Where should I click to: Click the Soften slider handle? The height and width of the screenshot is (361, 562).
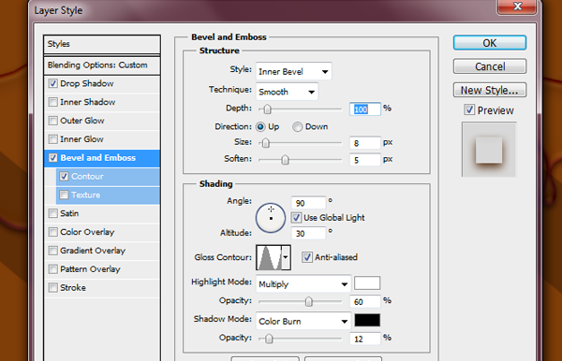click(x=285, y=160)
